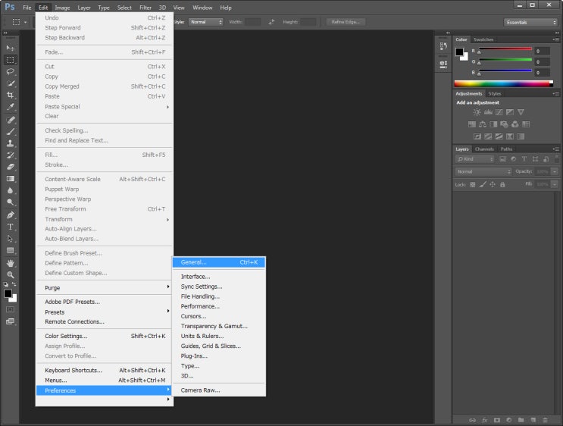Open the Color panel options menu
The width and height of the screenshot is (563, 426).
pyautogui.click(x=556, y=39)
